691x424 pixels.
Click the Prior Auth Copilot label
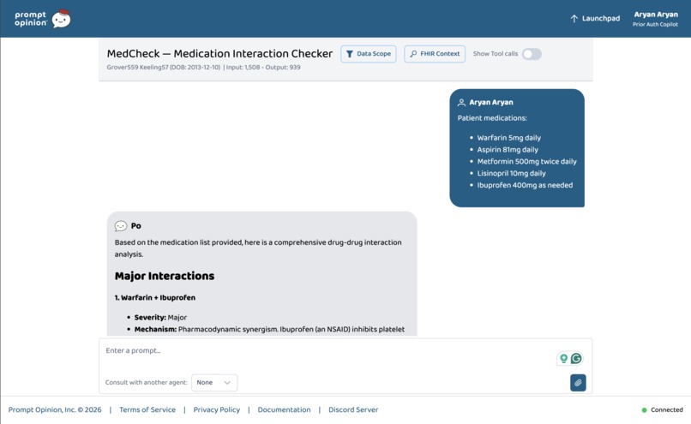[655, 25]
